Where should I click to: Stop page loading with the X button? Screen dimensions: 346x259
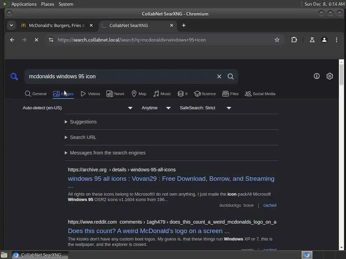[36, 40]
